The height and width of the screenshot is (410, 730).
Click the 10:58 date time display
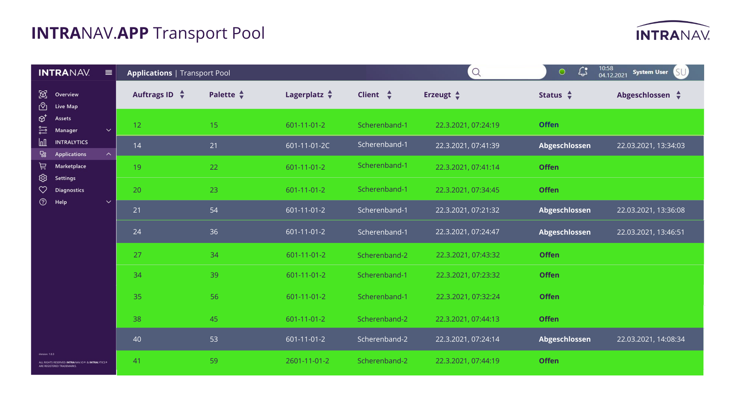[x=613, y=72]
